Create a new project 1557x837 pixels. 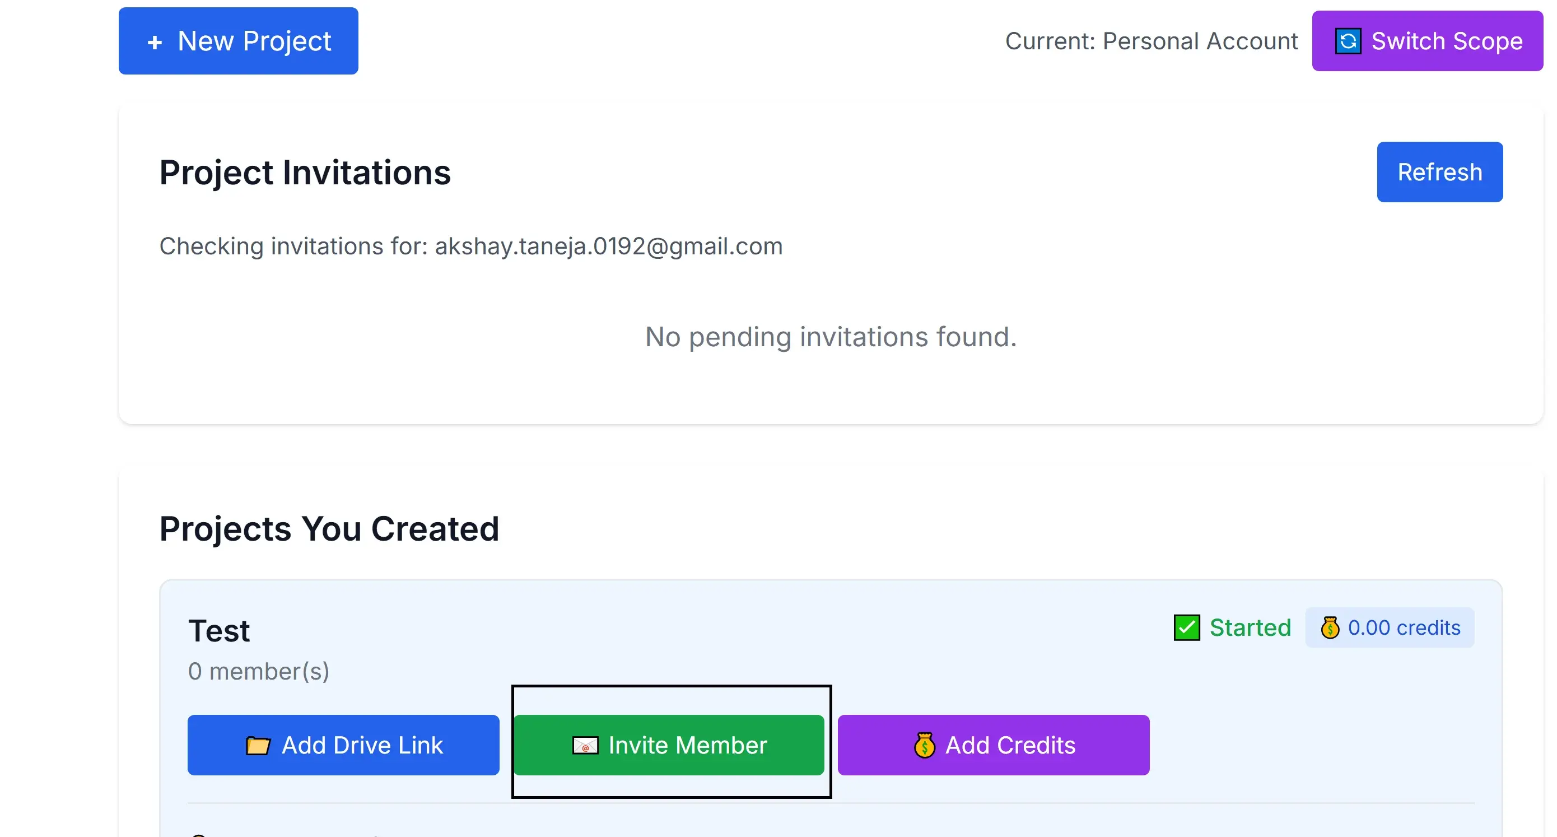[238, 41]
